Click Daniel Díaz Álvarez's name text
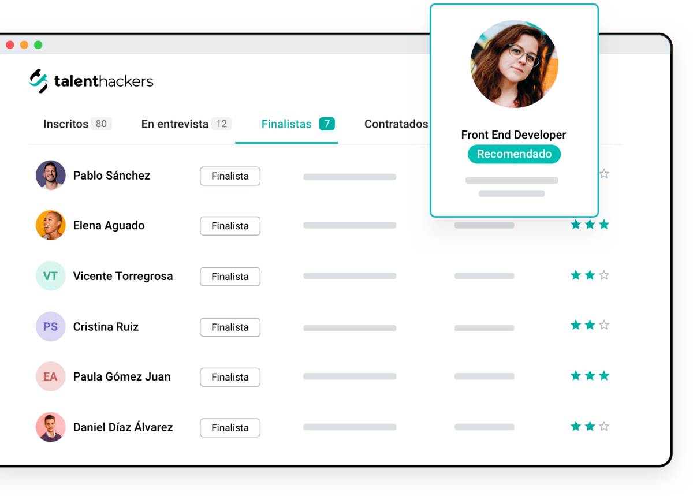 click(x=122, y=427)
